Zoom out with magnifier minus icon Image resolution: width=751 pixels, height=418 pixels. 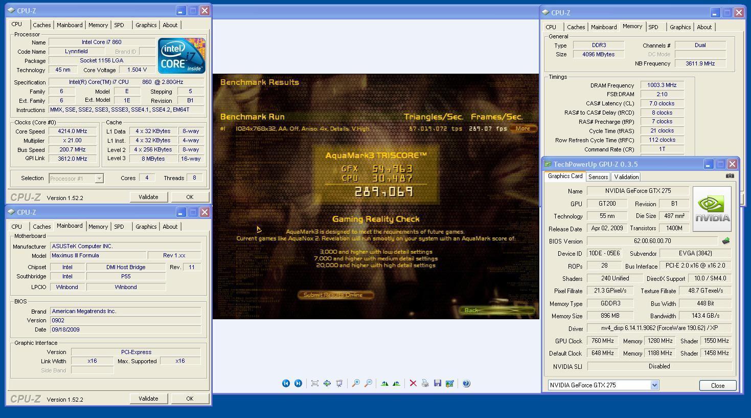(368, 383)
